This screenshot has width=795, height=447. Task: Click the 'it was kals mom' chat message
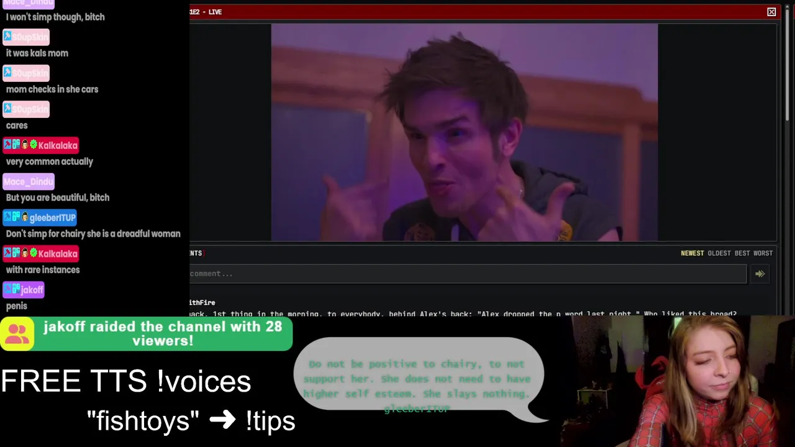click(37, 53)
